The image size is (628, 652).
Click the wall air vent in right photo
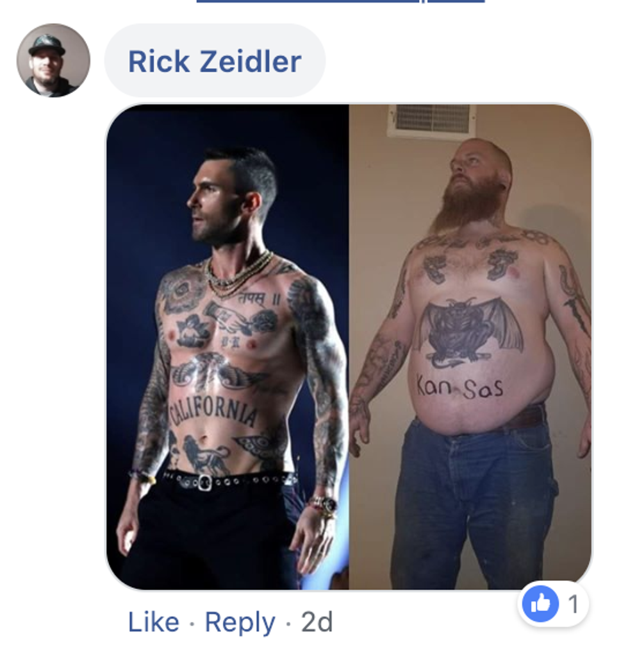(x=432, y=121)
